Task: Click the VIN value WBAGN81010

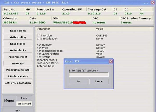Action: (63, 22)
